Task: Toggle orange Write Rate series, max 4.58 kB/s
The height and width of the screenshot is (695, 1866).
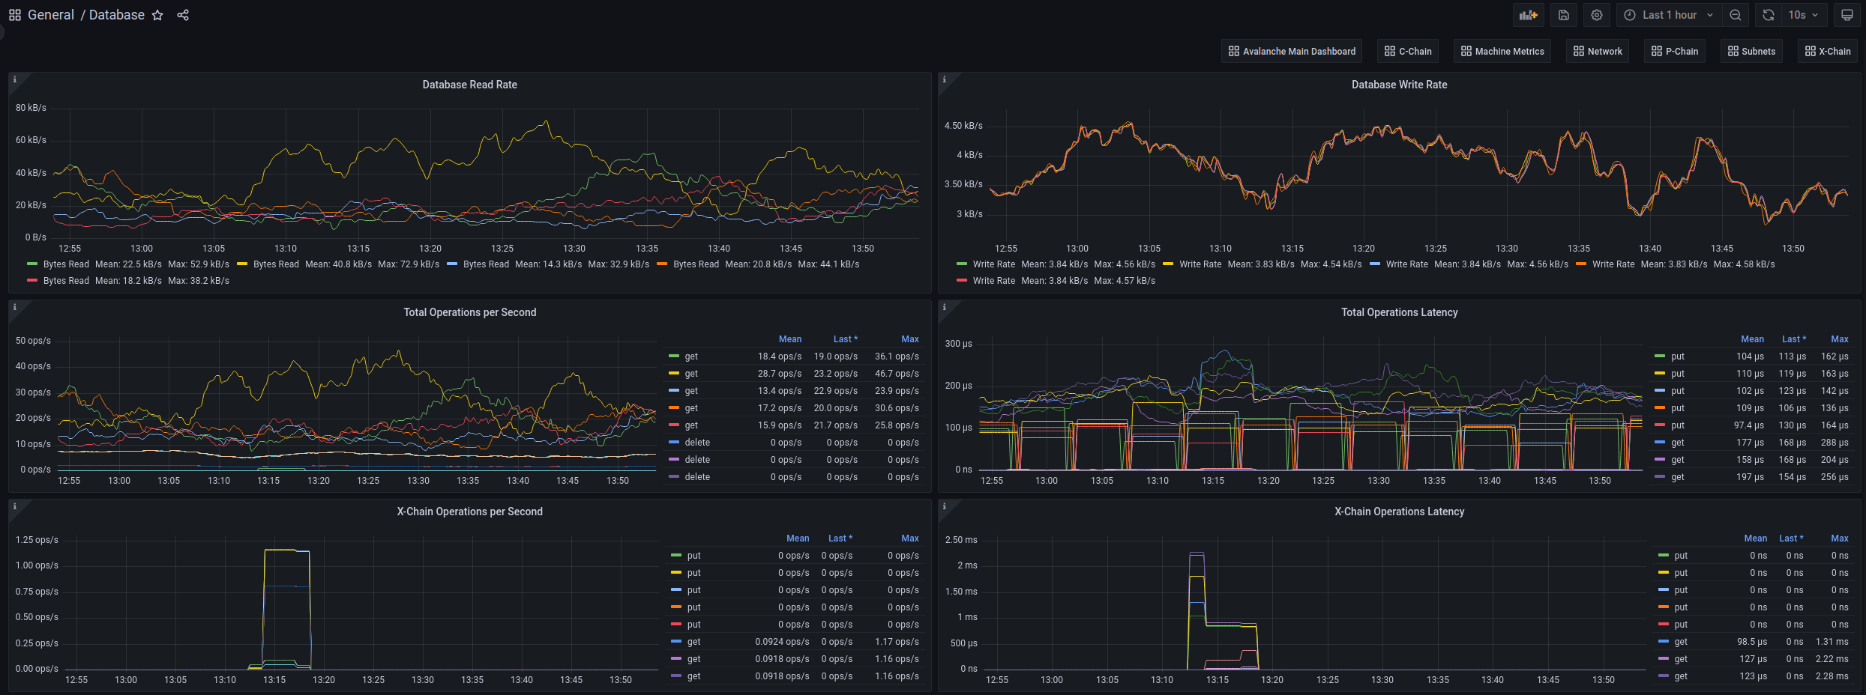Action: 1613,264
